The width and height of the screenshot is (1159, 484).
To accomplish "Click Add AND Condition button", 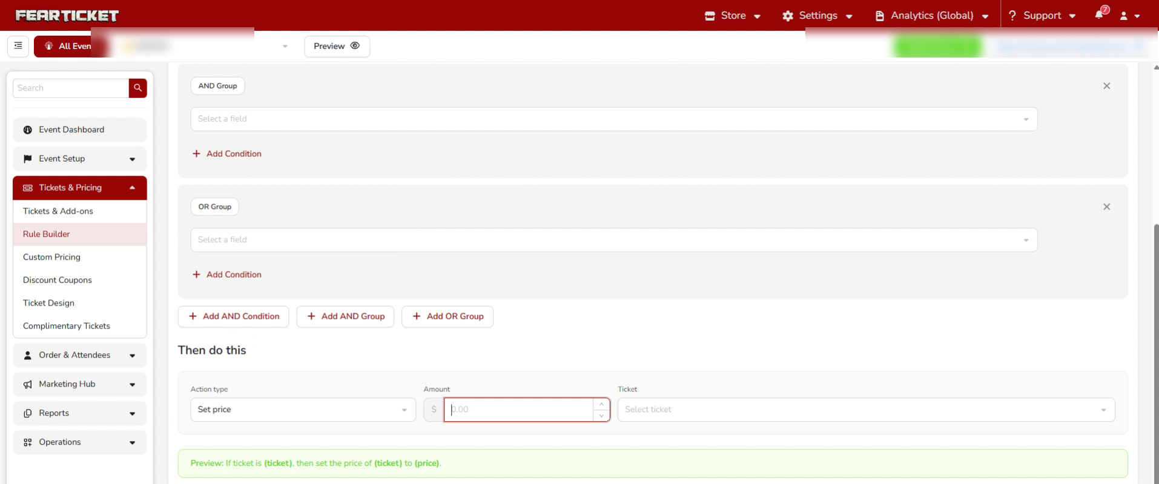I will [x=234, y=316].
